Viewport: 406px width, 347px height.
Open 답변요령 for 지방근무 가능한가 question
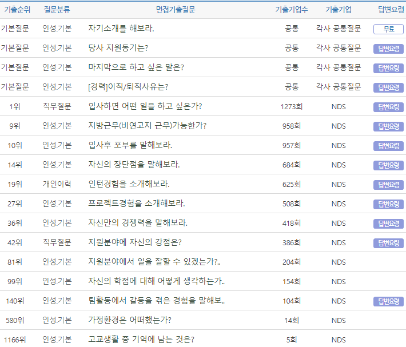(388, 126)
